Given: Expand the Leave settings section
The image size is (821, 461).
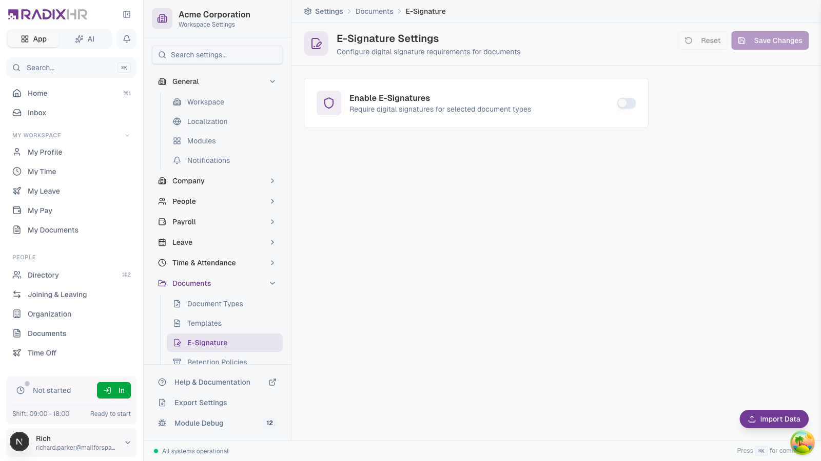Looking at the screenshot, I should coord(272,242).
